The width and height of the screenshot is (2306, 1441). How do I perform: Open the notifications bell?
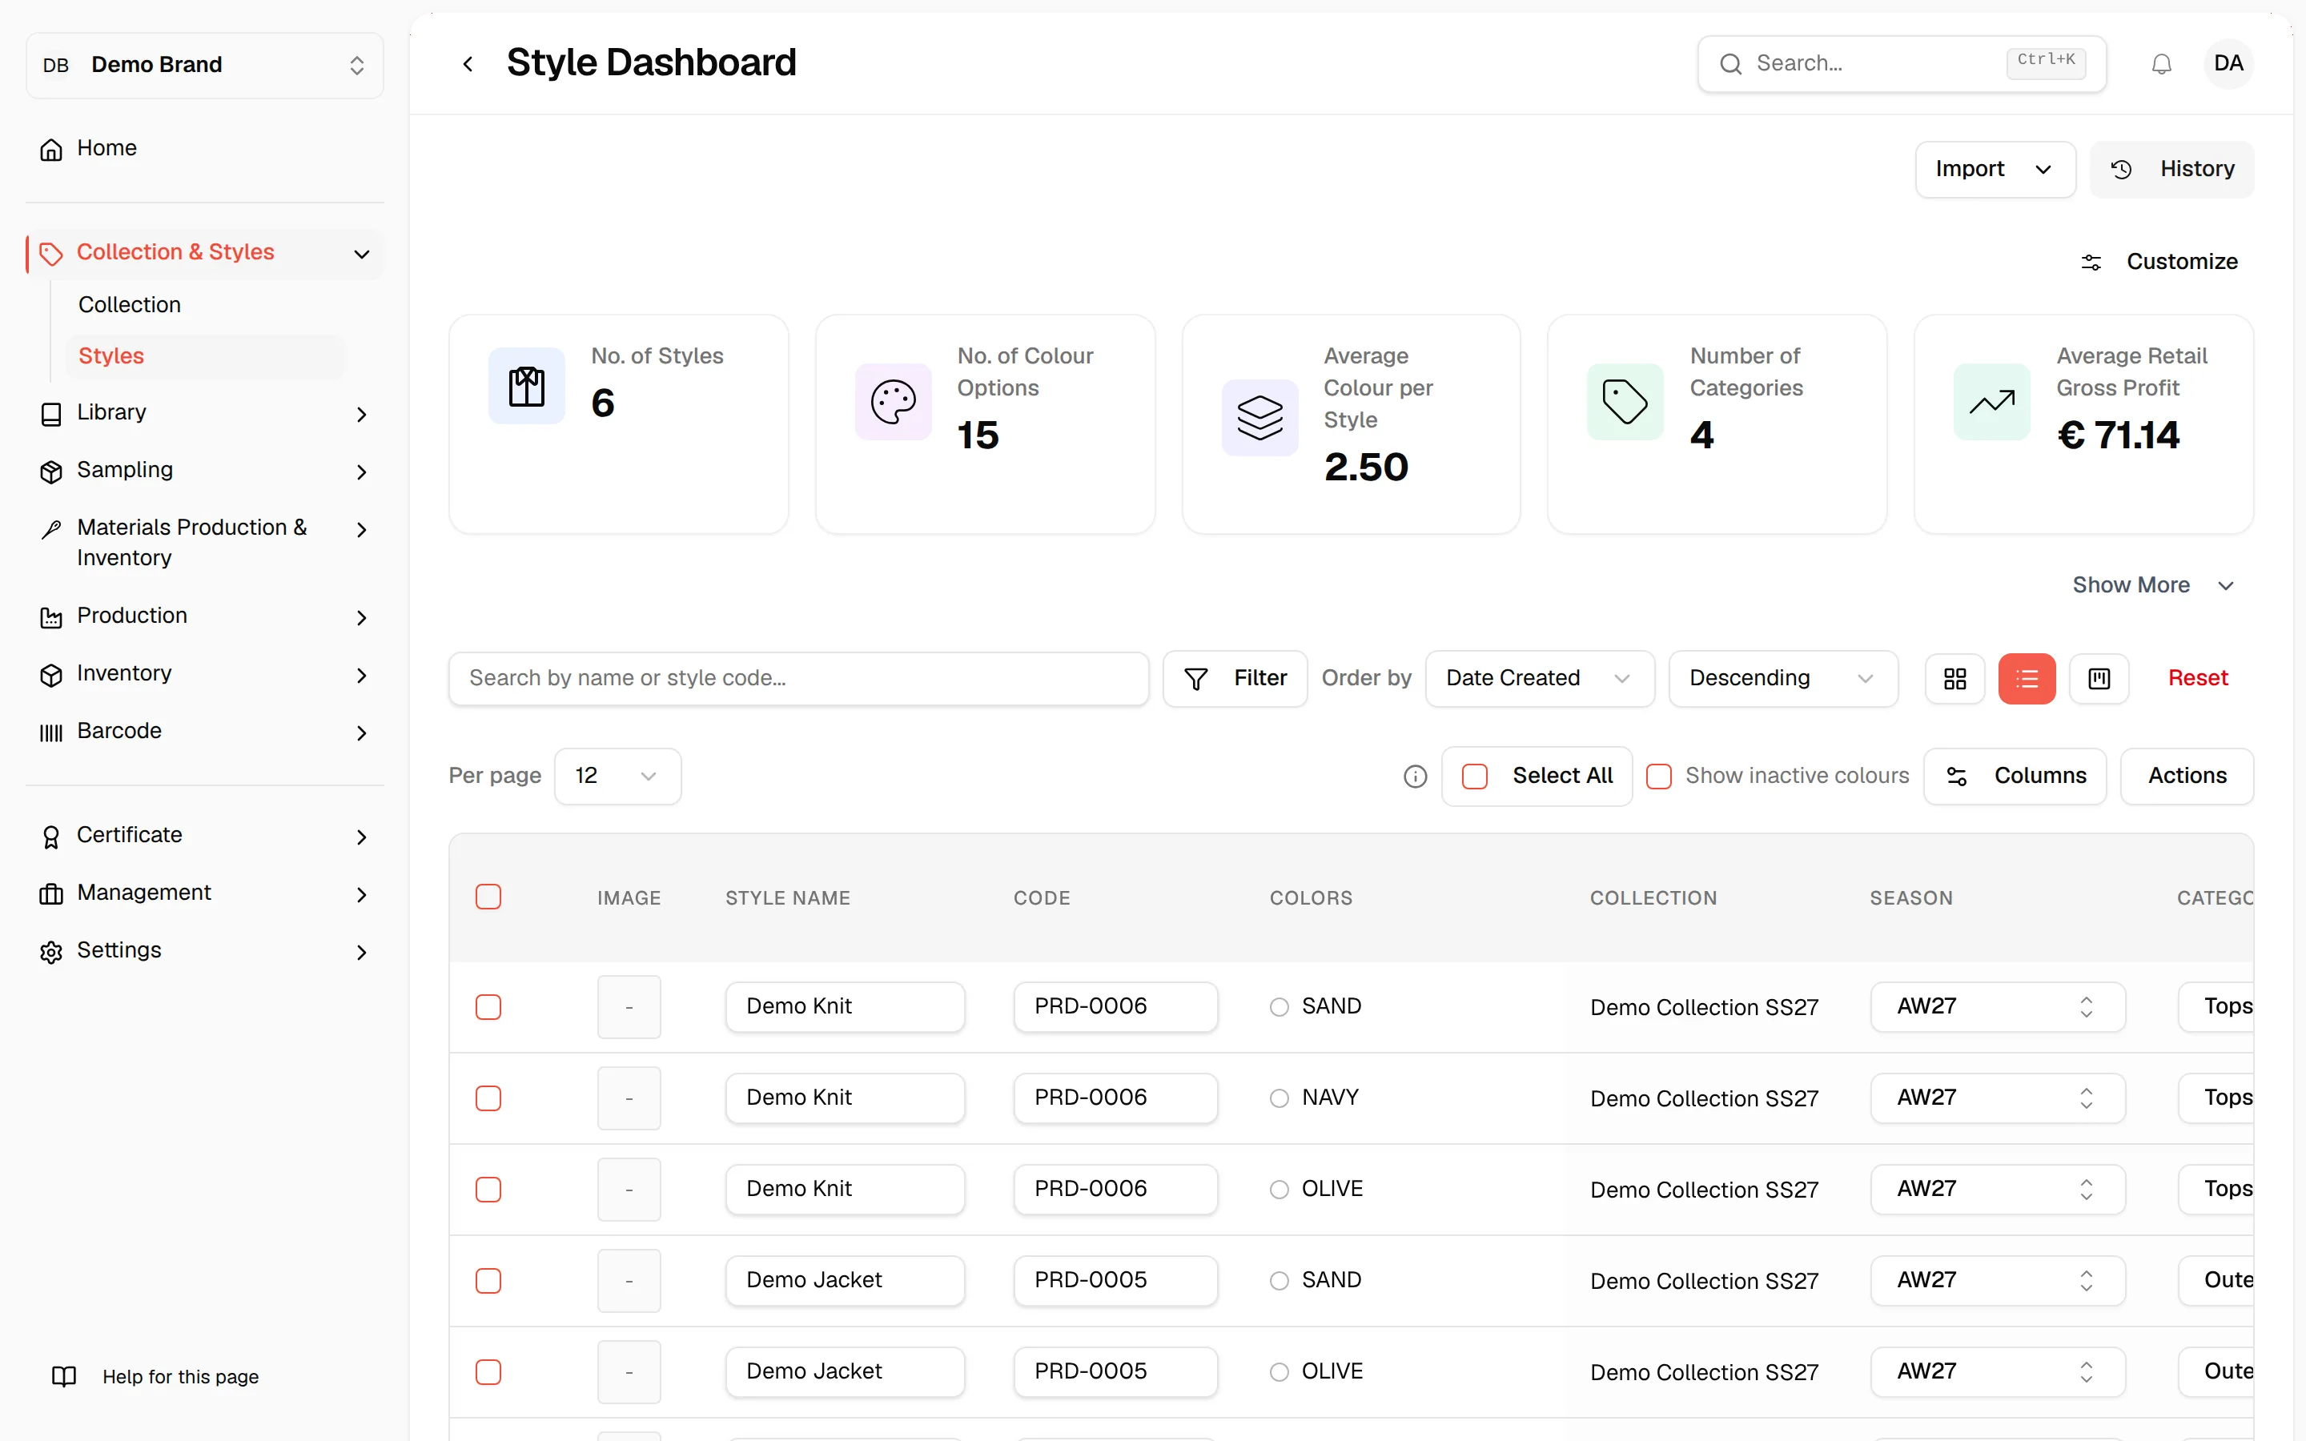click(2161, 64)
